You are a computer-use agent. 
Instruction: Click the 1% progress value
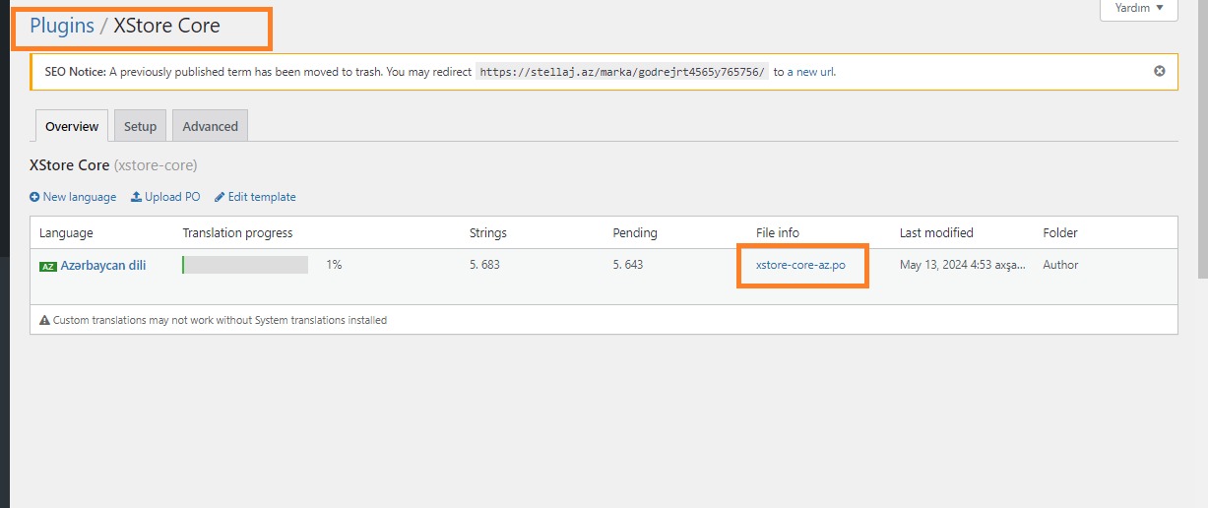[334, 265]
